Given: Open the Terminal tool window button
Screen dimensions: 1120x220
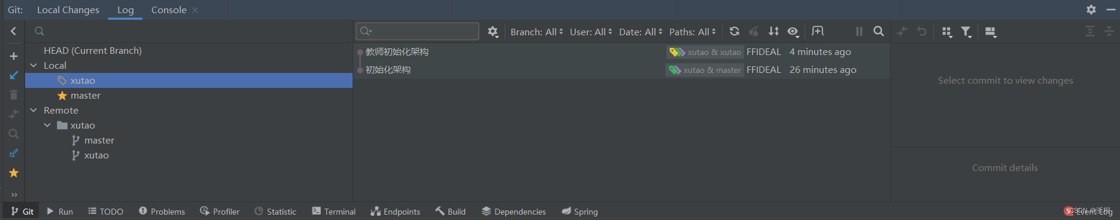Looking at the screenshot, I should tap(333, 212).
